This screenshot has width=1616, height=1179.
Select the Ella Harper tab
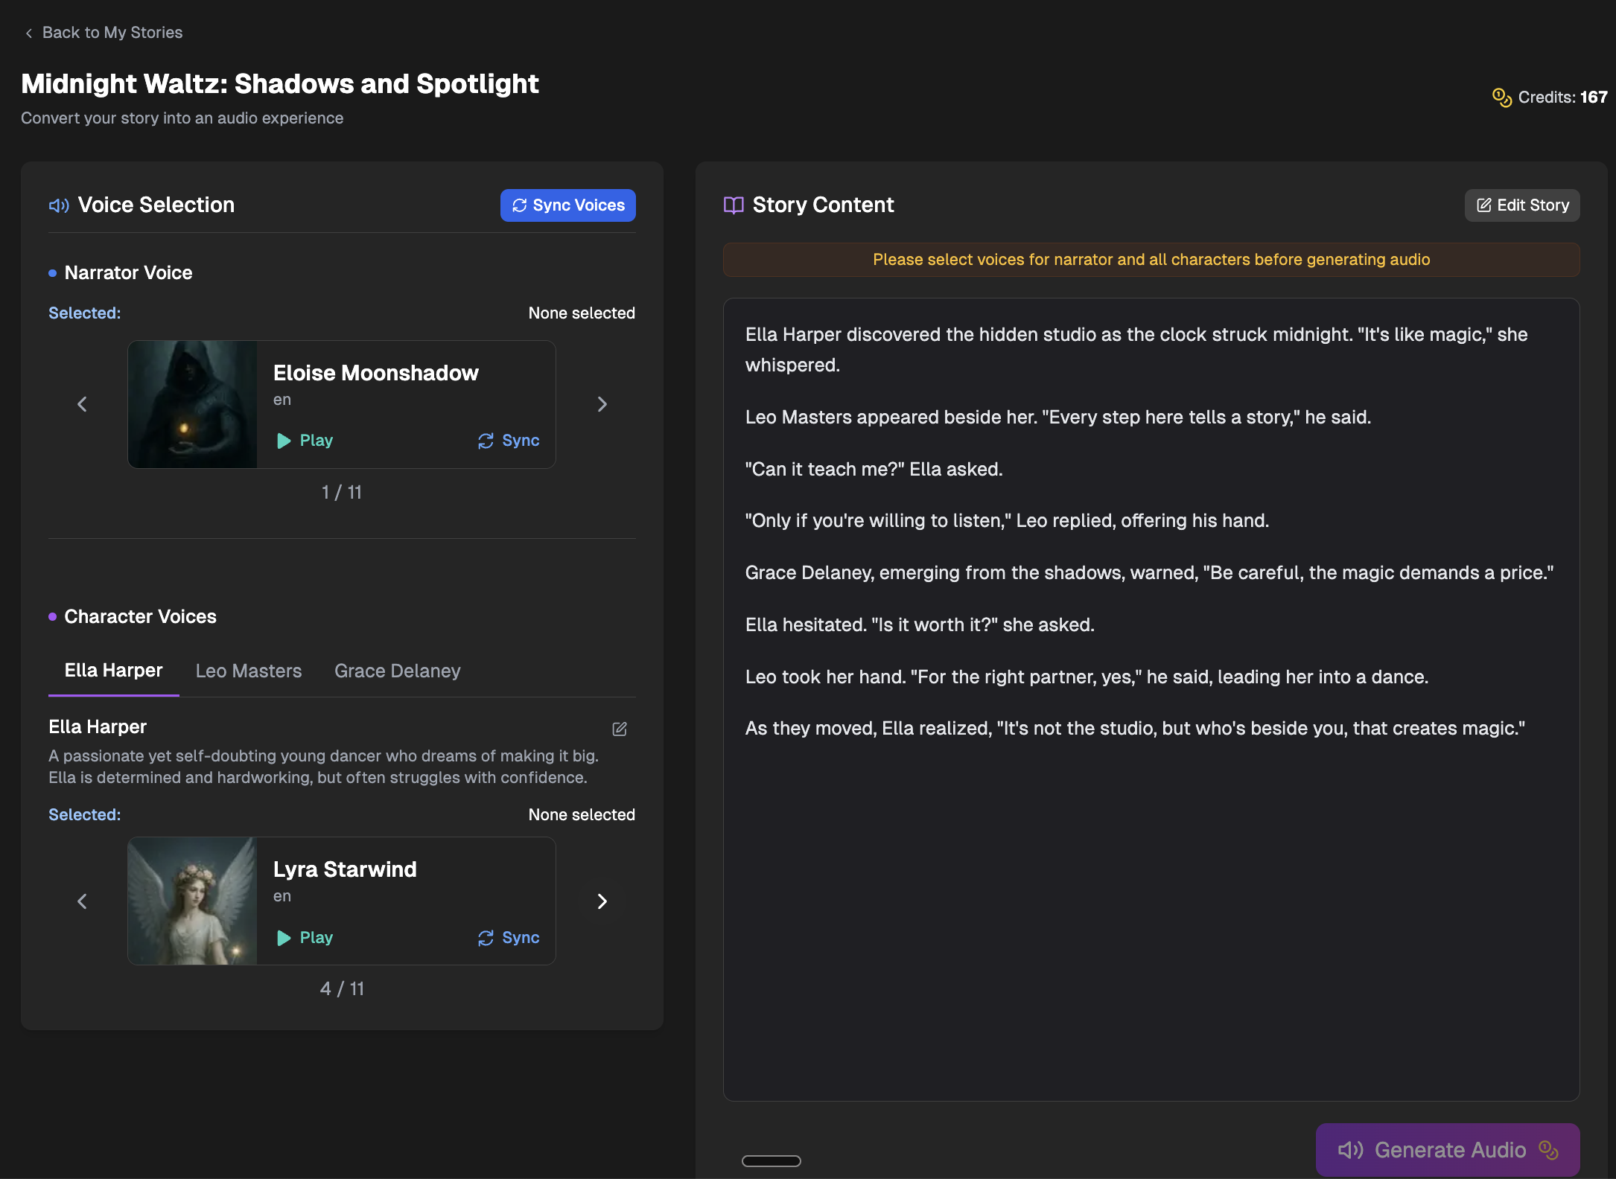click(113, 671)
